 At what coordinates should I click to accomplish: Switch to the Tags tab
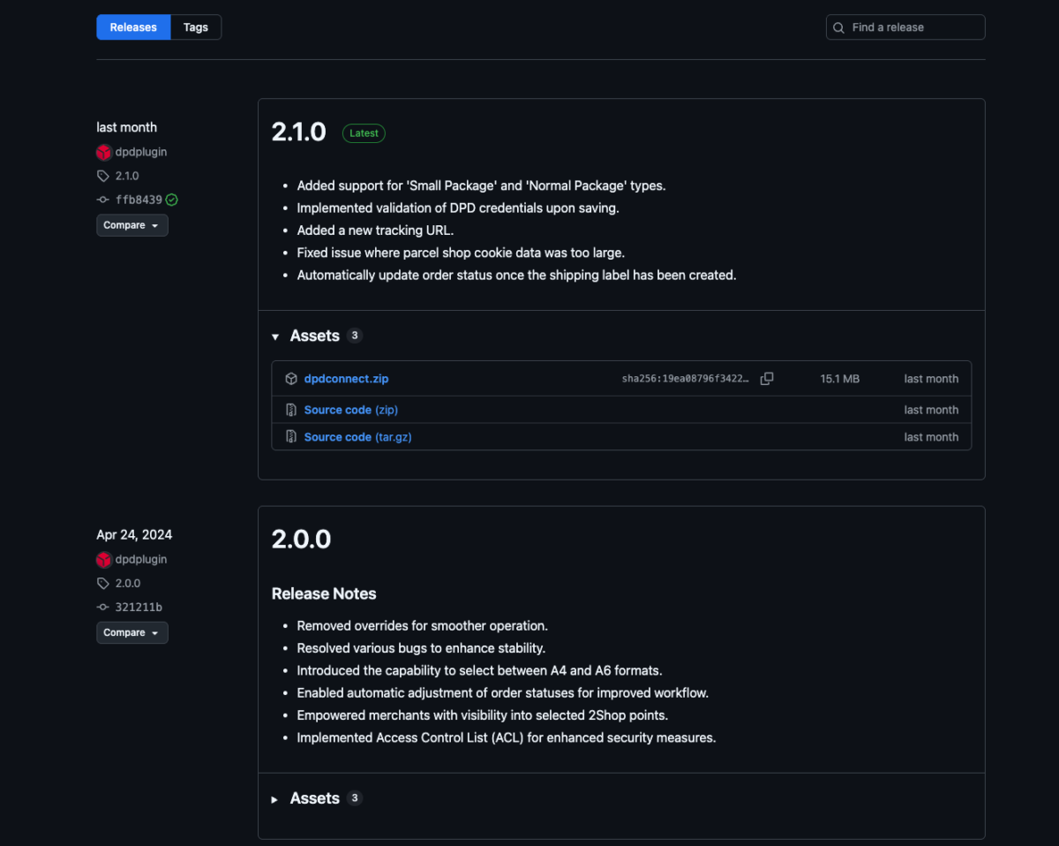pos(195,27)
